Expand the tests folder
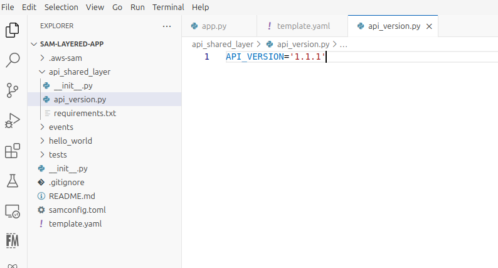The width and height of the screenshot is (498, 268). pos(105,154)
